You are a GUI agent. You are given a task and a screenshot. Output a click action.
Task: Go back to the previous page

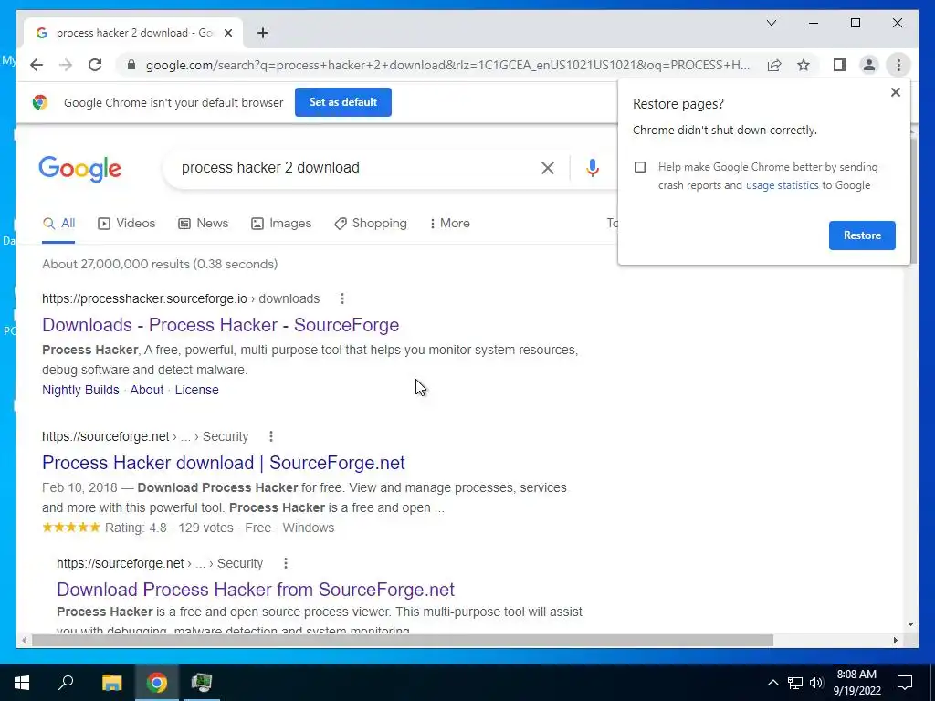point(37,65)
